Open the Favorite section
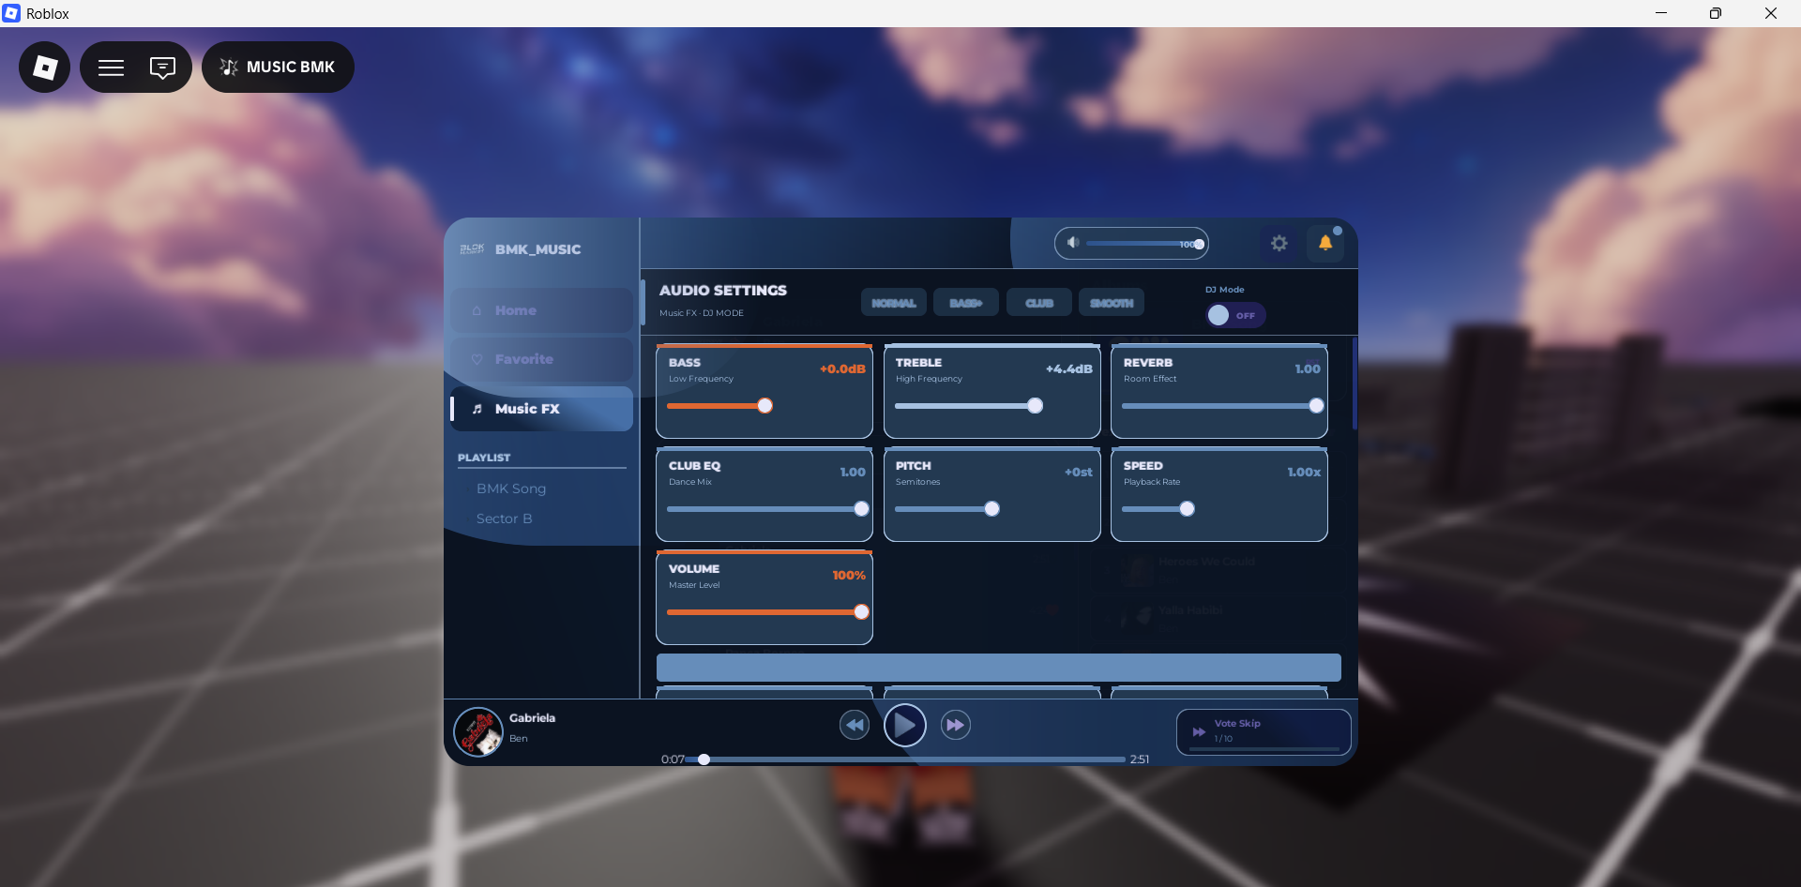This screenshot has width=1801, height=887. click(540, 359)
